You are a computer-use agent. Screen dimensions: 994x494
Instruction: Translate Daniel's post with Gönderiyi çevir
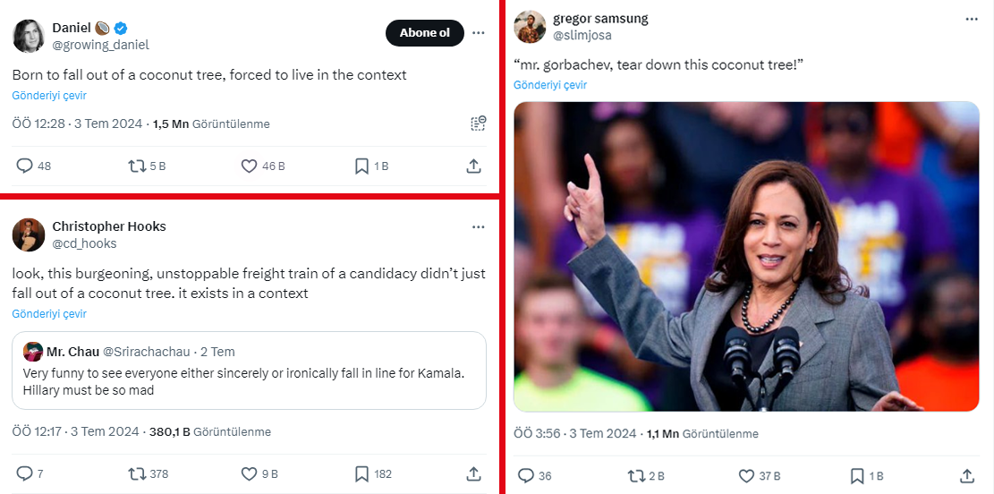coord(49,96)
